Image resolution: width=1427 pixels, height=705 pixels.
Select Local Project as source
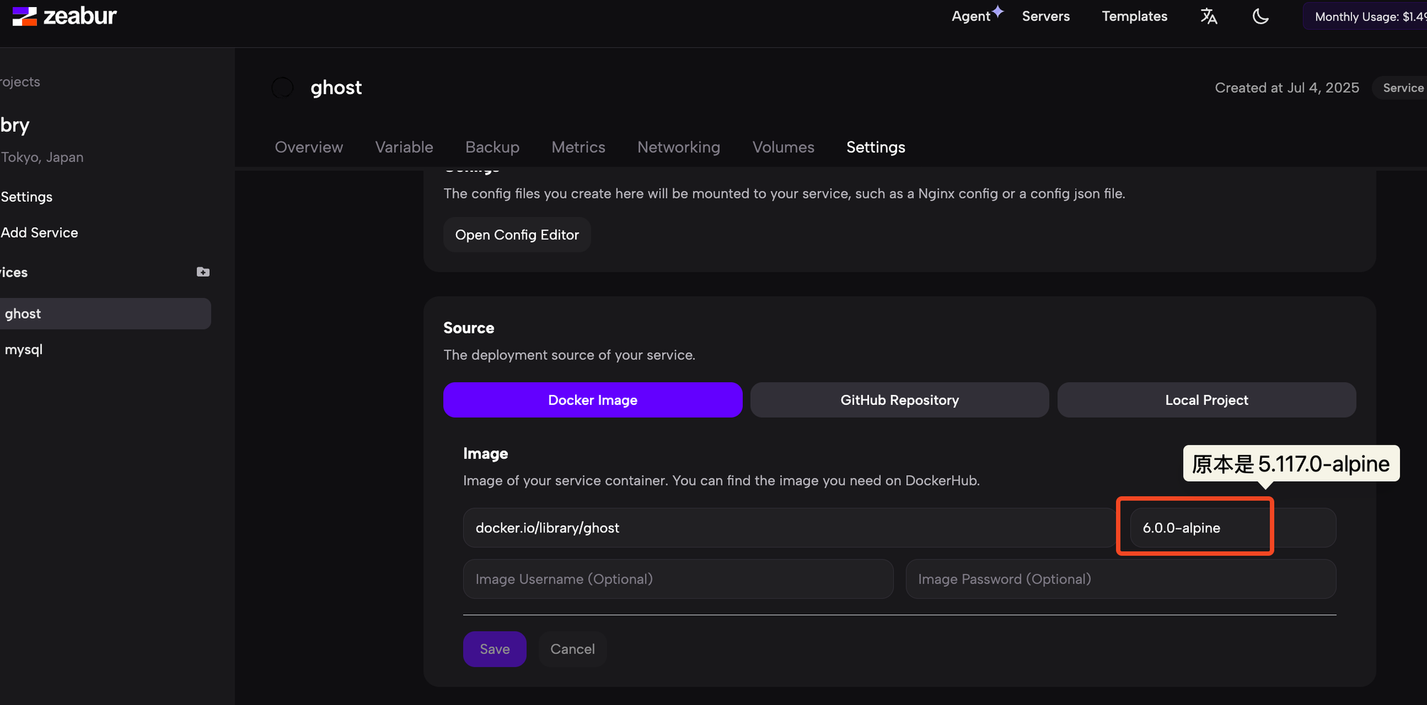click(1207, 400)
